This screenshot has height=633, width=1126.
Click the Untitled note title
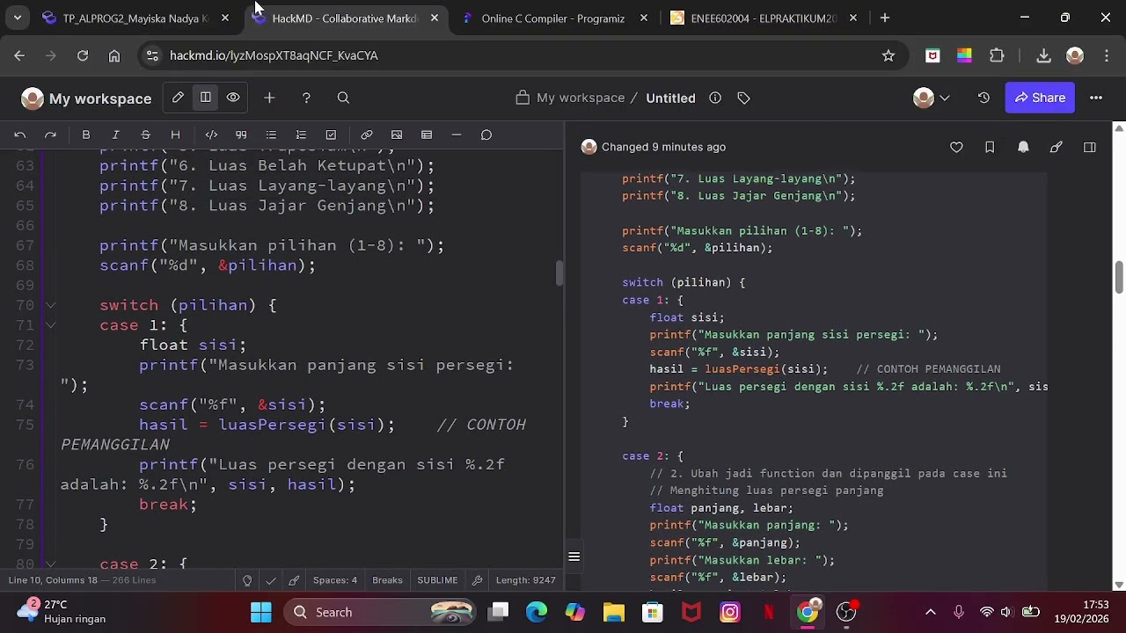(x=670, y=98)
